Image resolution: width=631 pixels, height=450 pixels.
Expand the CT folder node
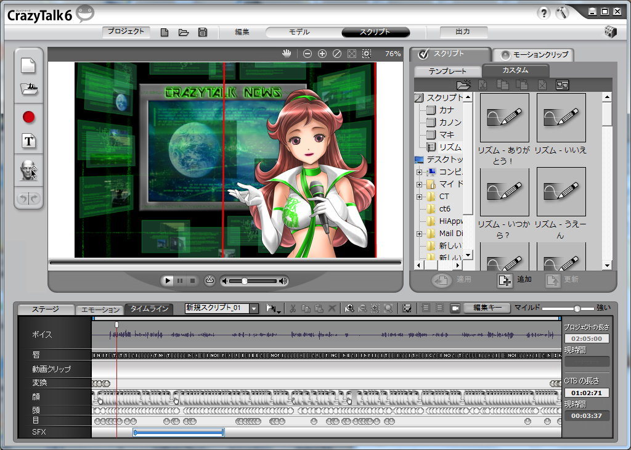[x=419, y=197]
